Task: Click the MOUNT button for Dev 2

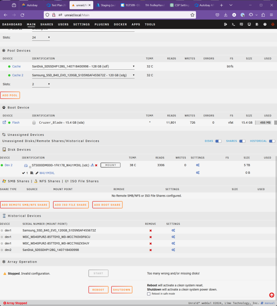Action: click(x=110, y=165)
